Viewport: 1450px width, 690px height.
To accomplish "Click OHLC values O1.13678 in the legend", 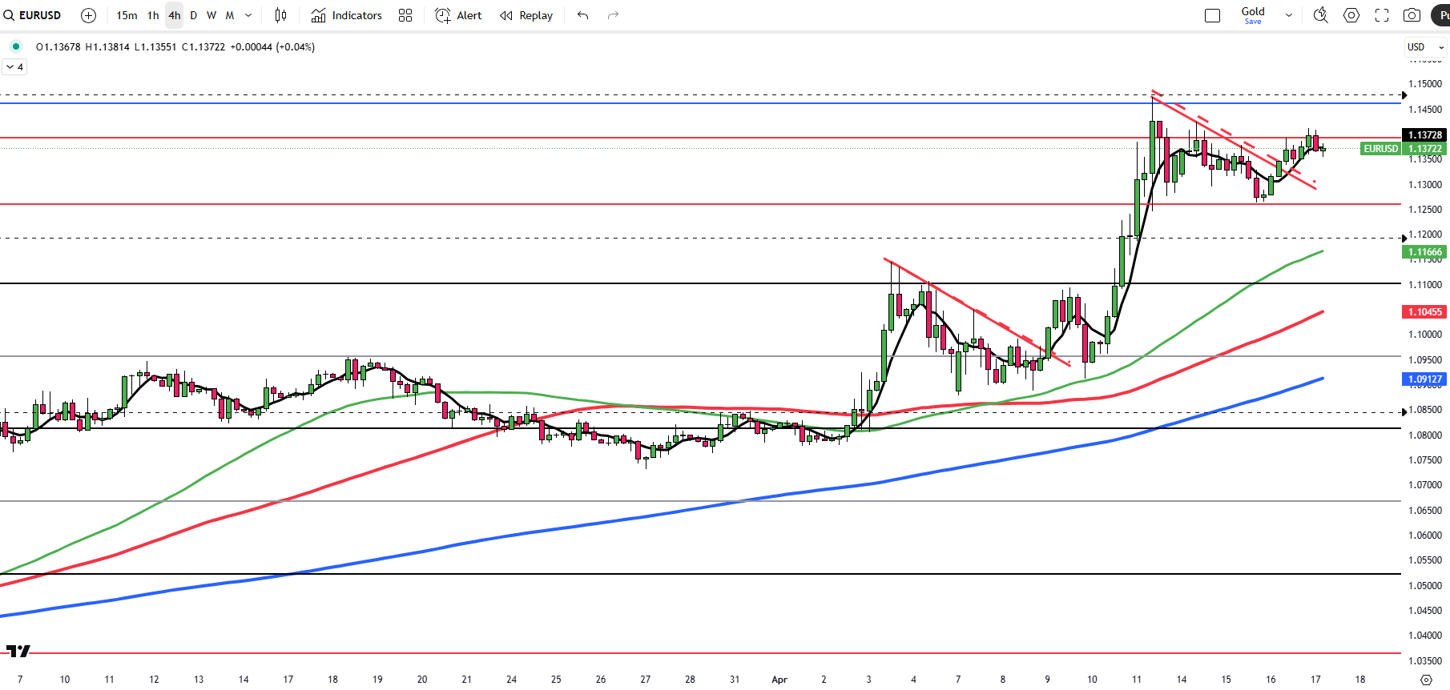I will click(58, 47).
